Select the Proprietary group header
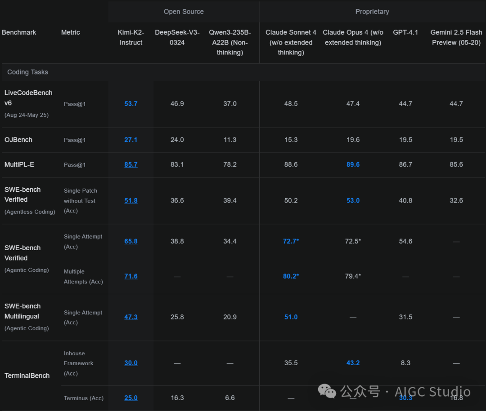Viewport: 486px width, 411px height. point(372,12)
